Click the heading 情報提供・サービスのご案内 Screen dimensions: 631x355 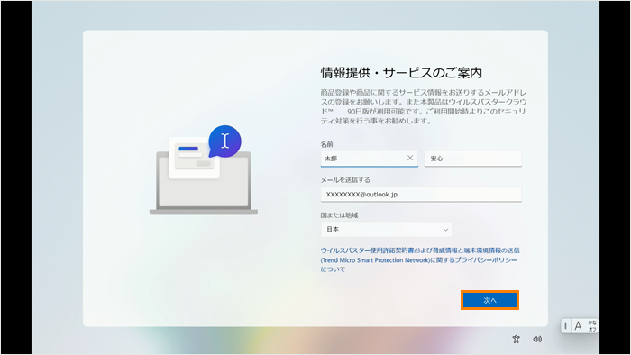401,73
